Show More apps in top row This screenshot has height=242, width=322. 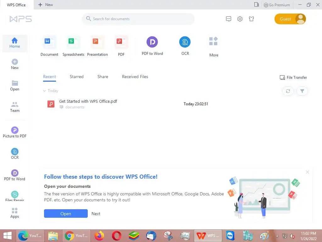coord(214,47)
